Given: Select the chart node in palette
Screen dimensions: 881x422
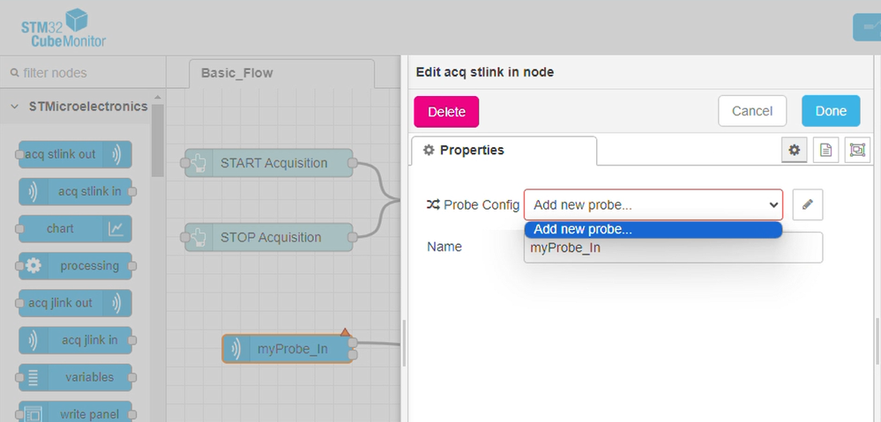Looking at the screenshot, I should (75, 229).
